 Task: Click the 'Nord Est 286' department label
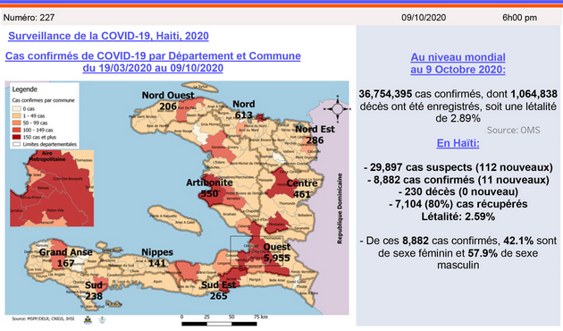[x=315, y=134]
